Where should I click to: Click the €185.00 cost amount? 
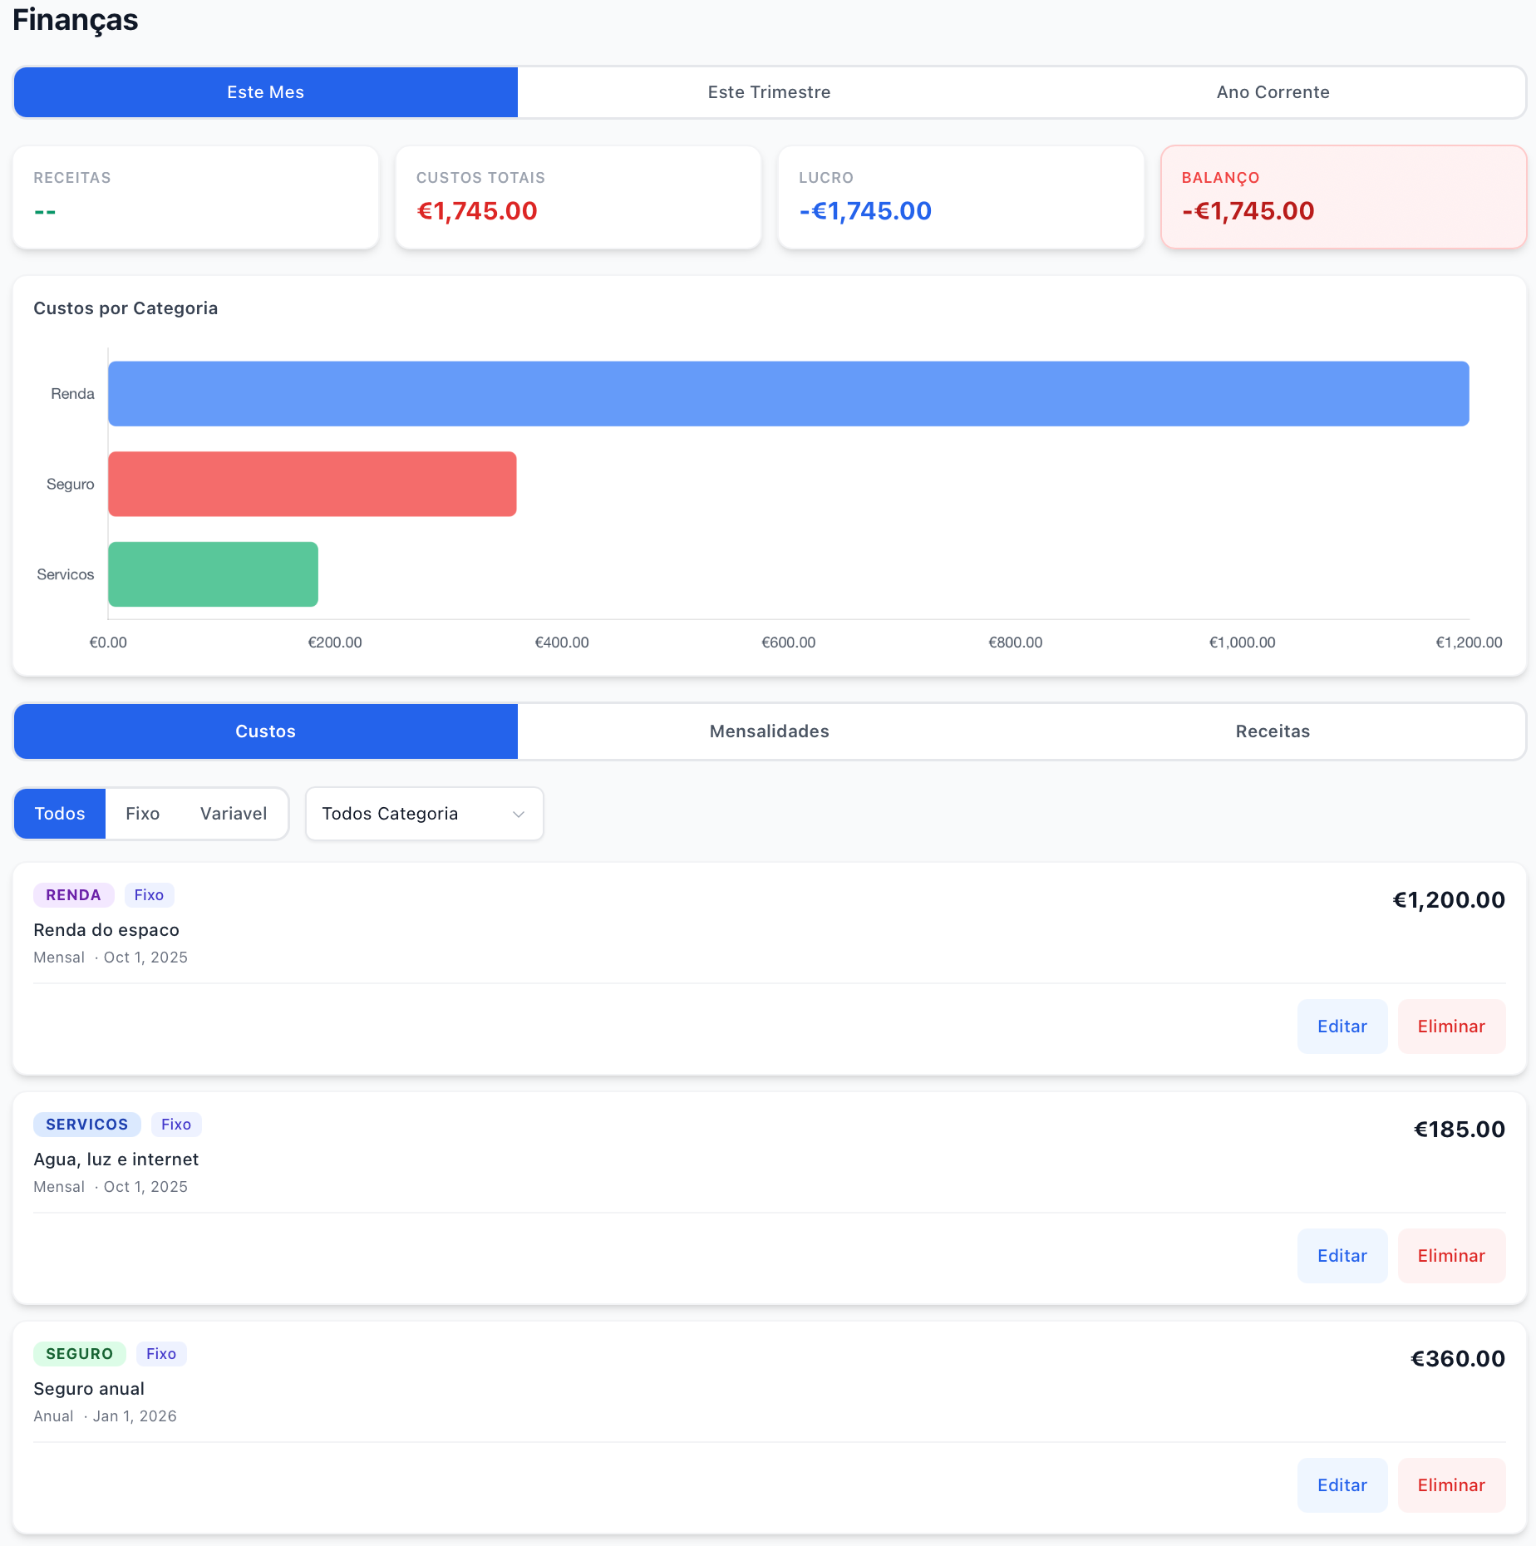pos(1460,1130)
